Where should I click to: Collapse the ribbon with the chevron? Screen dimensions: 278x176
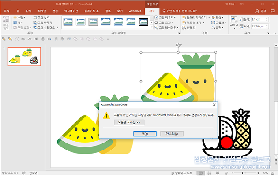274,33
